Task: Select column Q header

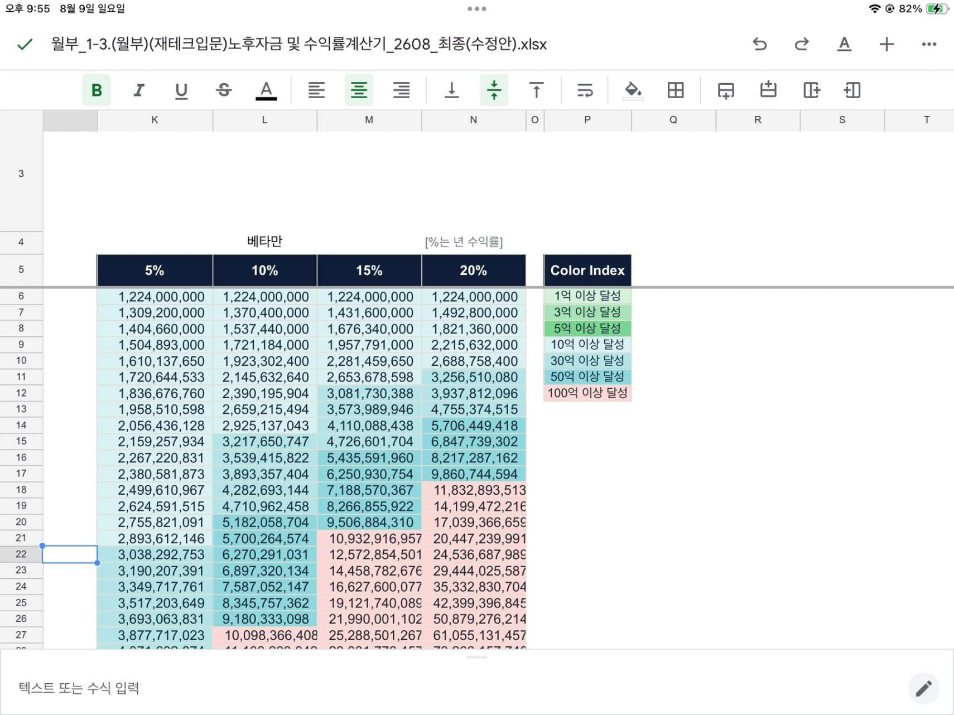Action: (673, 120)
